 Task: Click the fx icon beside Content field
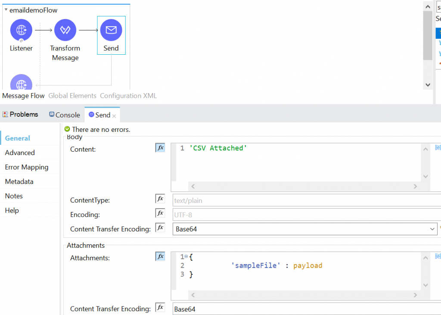(x=160, y=147)
